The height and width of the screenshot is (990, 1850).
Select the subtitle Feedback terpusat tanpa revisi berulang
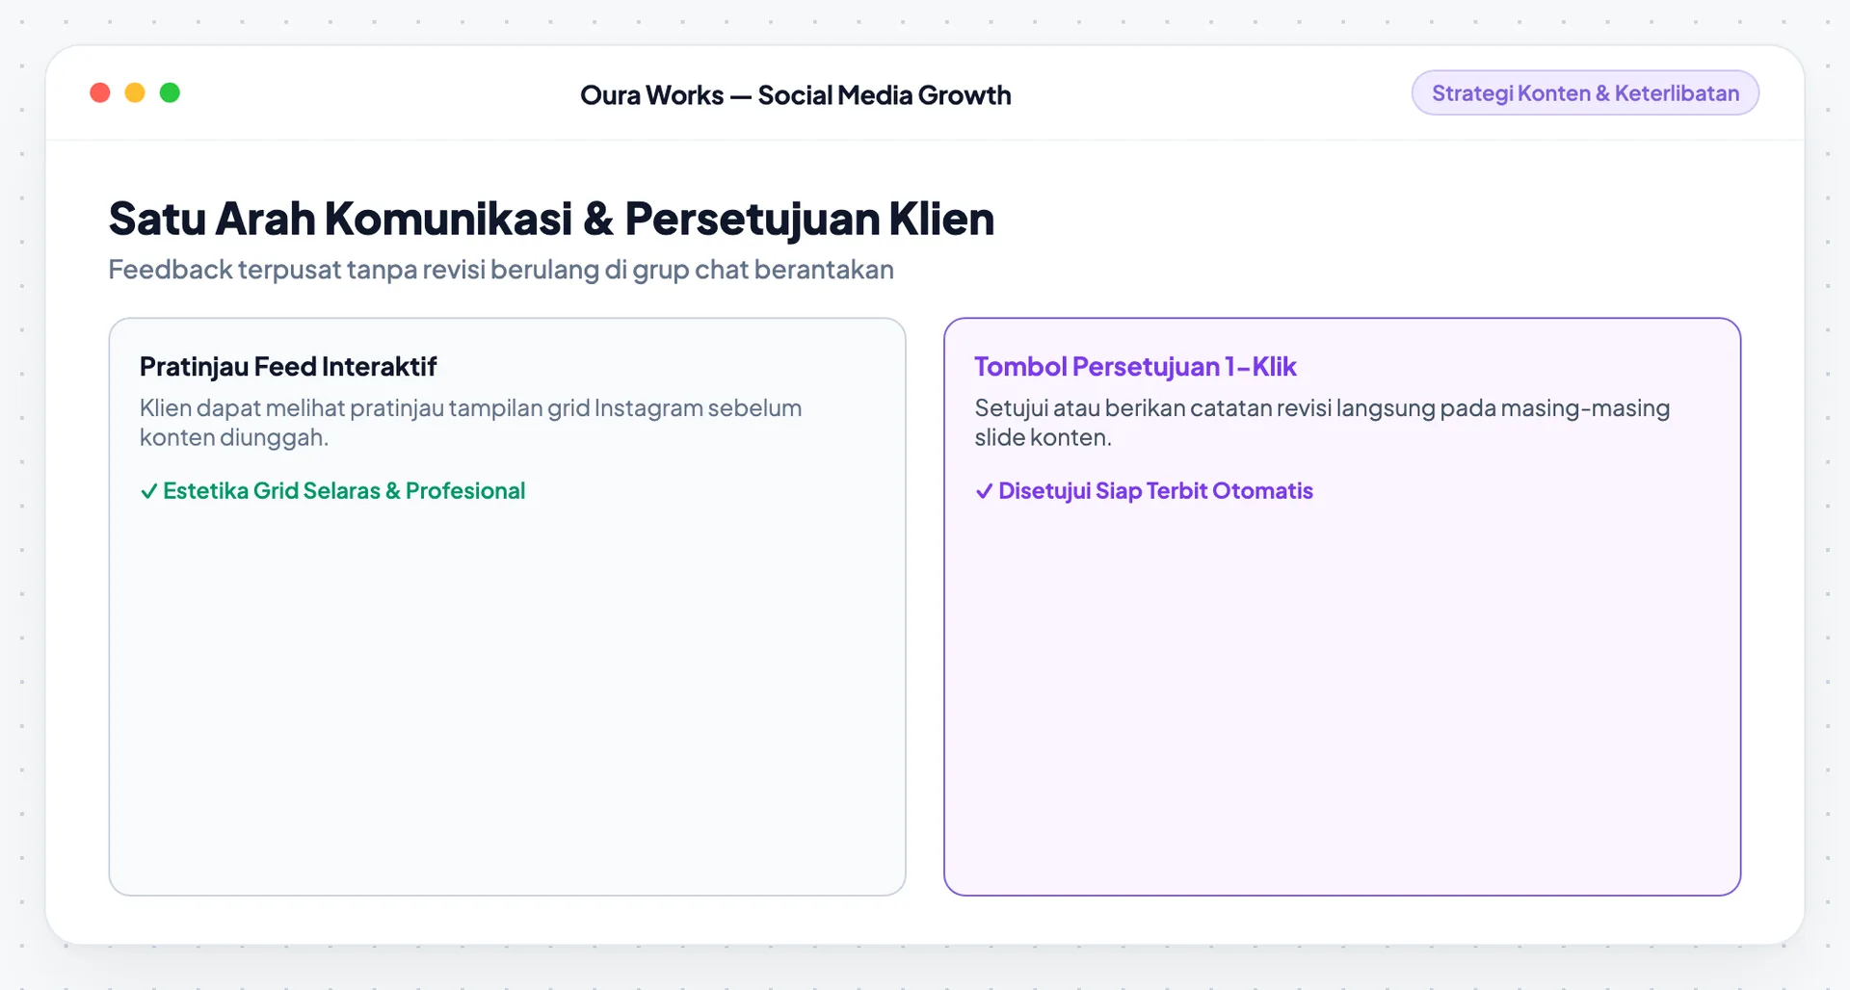pyautogui.click(x=501, y=270)
